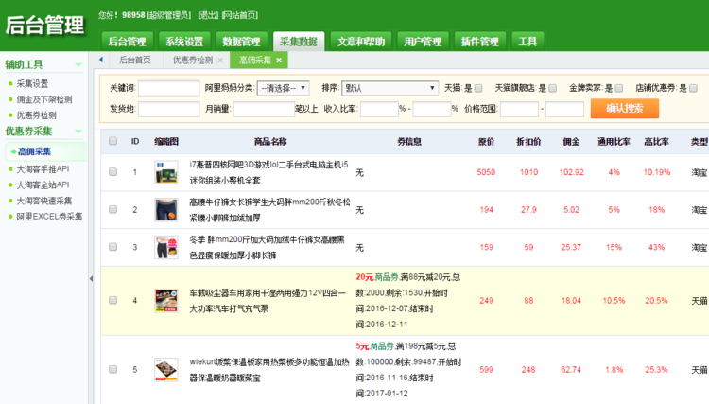The image size is (709, 404).
Task: Enable the 店铺优惠券 checkbox
Action: click(x=693, y=88)
